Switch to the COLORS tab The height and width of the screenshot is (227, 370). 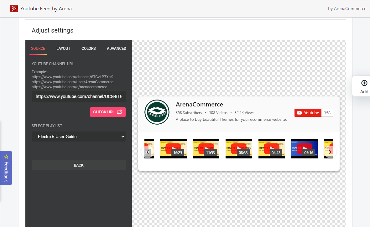[88, 48]
